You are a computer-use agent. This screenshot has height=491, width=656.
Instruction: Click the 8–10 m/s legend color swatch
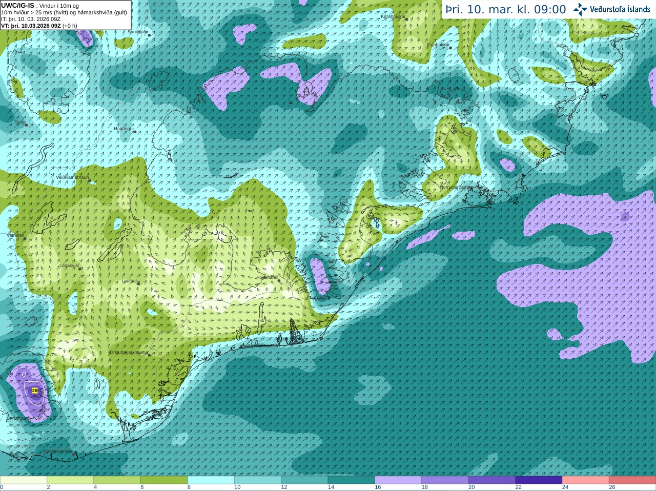click(x=211, y=480)
